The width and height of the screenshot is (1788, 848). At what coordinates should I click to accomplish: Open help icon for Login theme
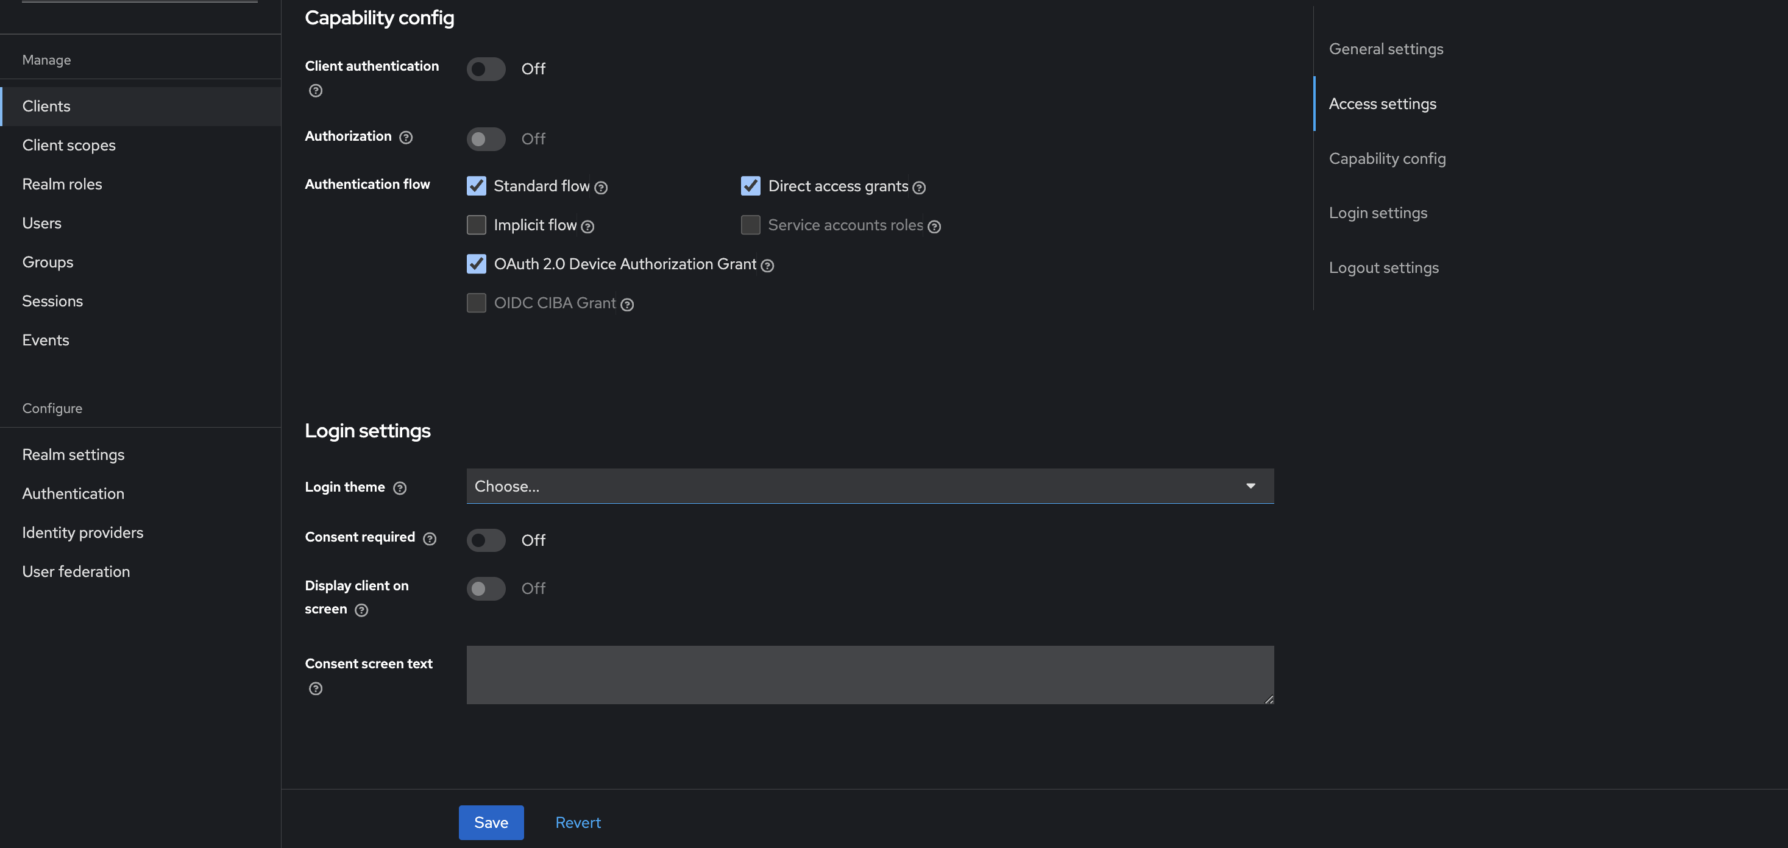[399, 488]
